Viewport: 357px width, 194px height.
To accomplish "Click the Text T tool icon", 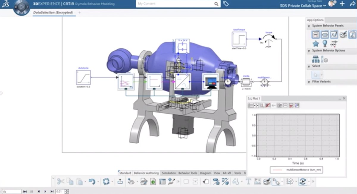I will [248, 181].
